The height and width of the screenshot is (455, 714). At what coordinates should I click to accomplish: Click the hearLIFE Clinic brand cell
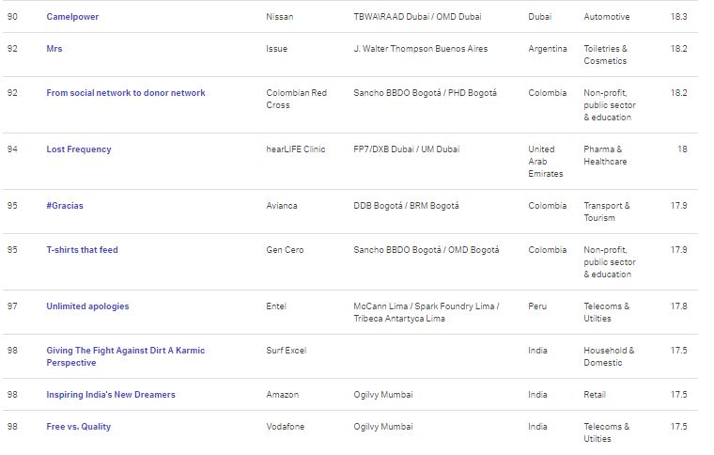(296, 149)
